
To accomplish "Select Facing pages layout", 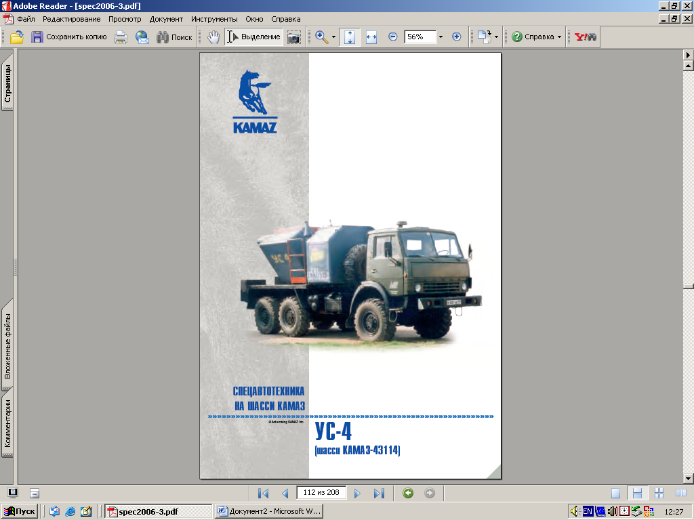I will click(681, 493).
